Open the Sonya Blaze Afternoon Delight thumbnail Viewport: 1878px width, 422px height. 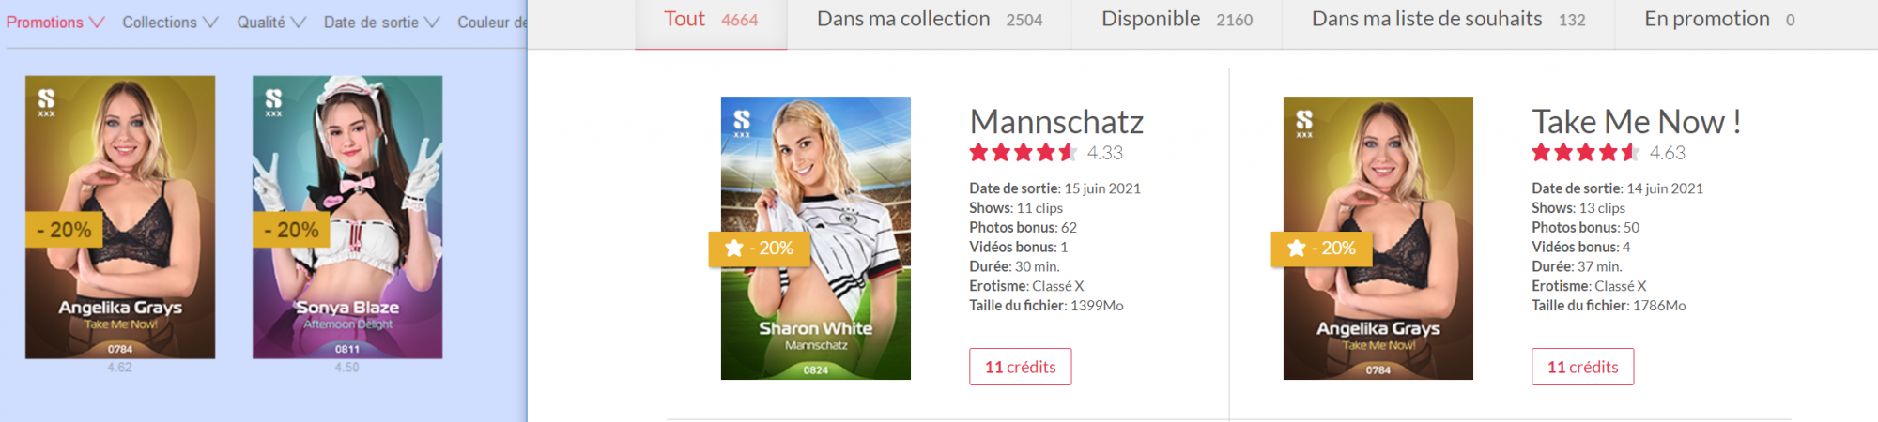(x=347, y=218)
